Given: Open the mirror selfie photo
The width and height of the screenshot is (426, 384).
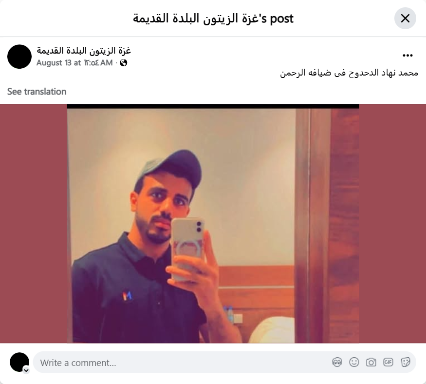Looking at the screenshot, I should [x=213, y=224].
